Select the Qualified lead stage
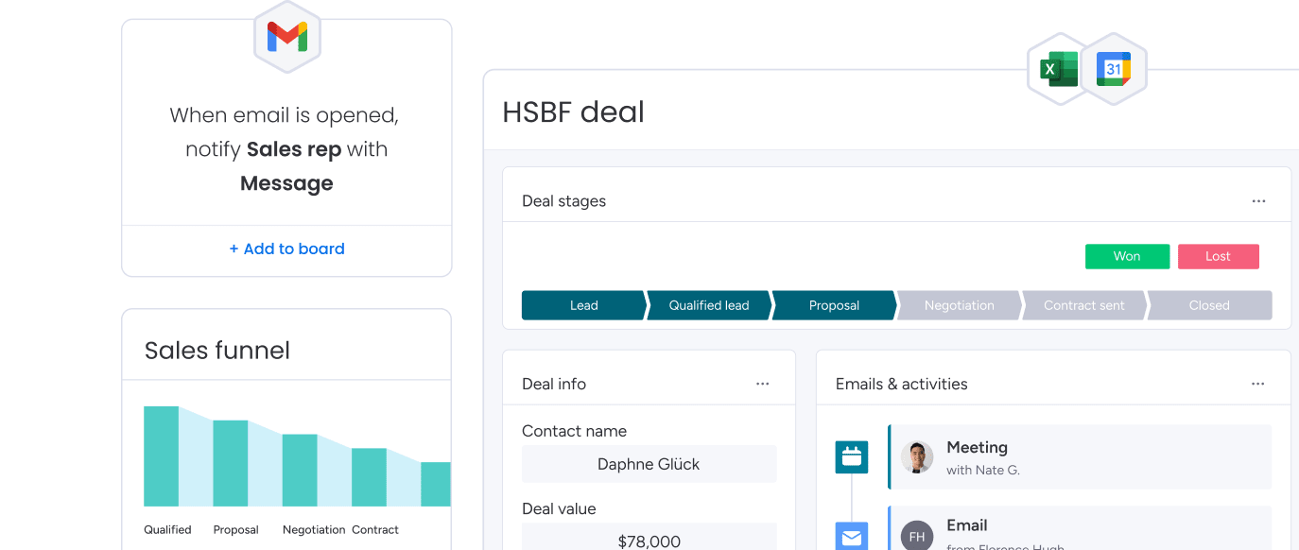Image resolution: width=1299 pixels, height=550 pixels. pyautogui.click(x=709, y=305)
